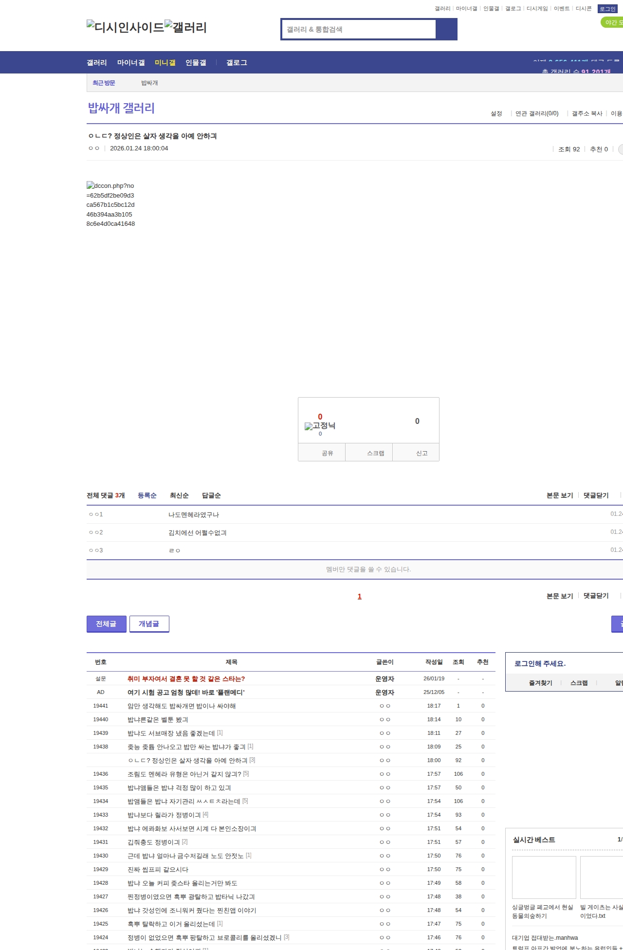
Task: Report the post with 신고
Action: pos(421,453)
